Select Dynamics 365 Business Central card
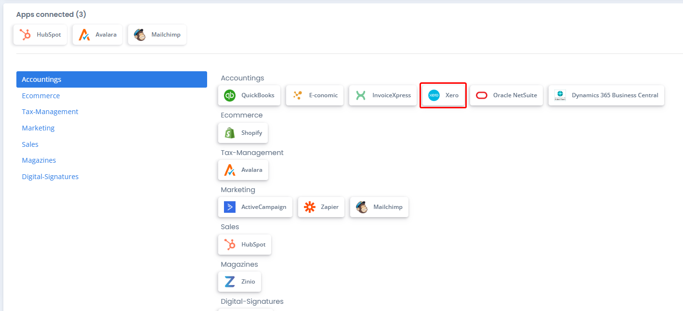Screen dimensions: 683x311 tap(606, 95)
